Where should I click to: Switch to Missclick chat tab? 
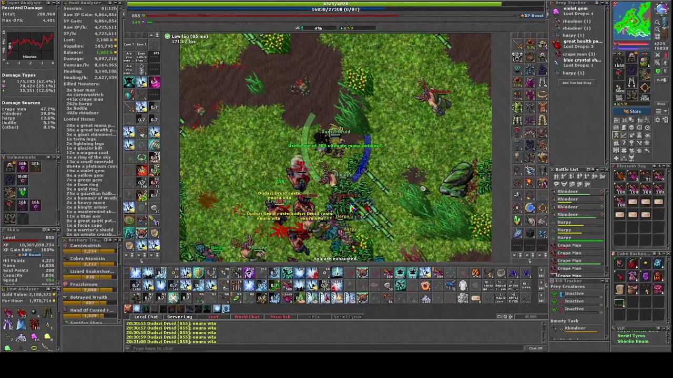(x=280, y=317)
